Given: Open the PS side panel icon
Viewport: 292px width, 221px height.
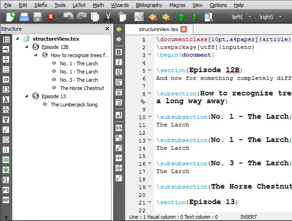Looking at the screenshot, I should (6, 190).
